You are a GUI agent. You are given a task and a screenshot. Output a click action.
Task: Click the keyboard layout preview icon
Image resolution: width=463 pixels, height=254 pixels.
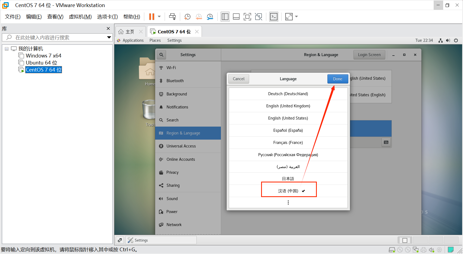point(386,142)
